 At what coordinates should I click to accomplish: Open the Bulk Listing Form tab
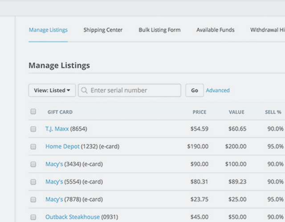coord(159,30)
